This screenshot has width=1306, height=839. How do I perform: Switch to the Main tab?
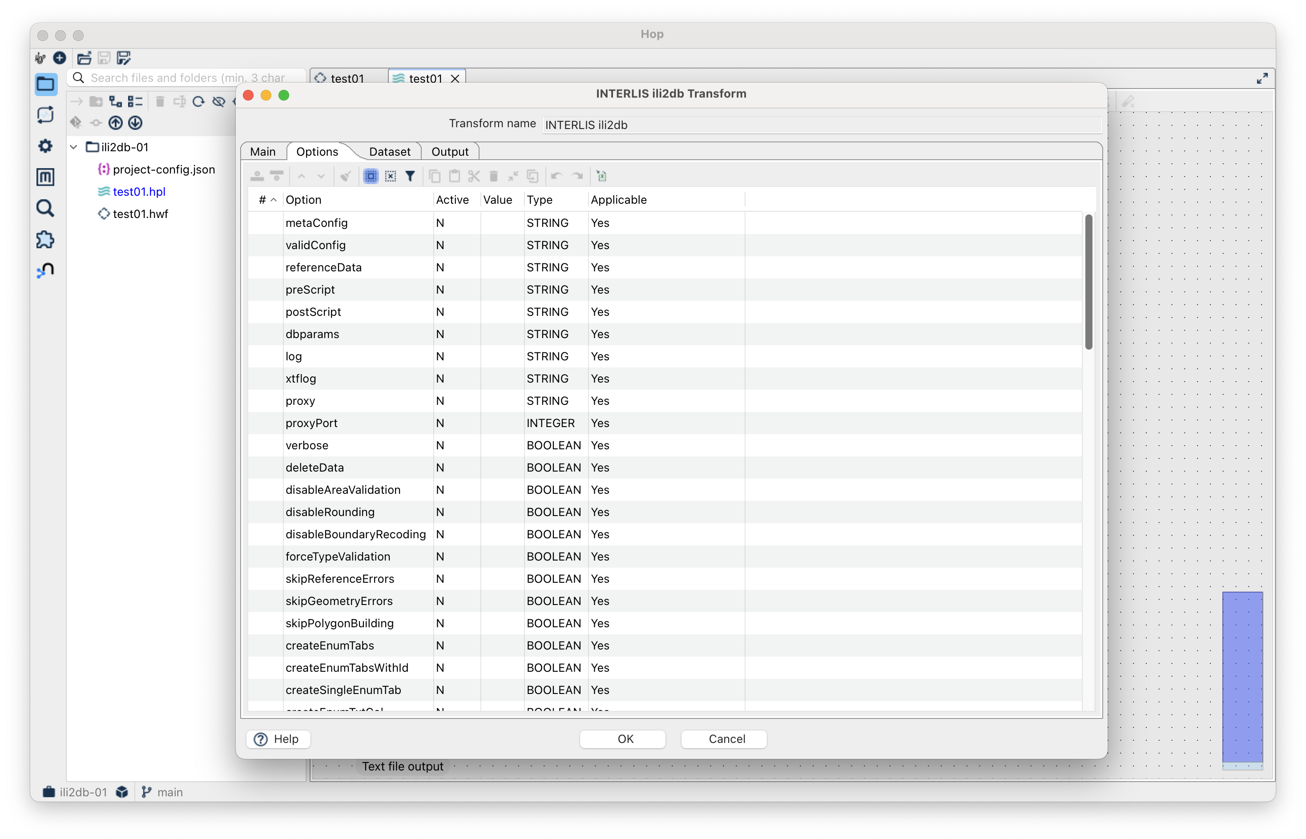pyautogui.click(x=262, y=151)
